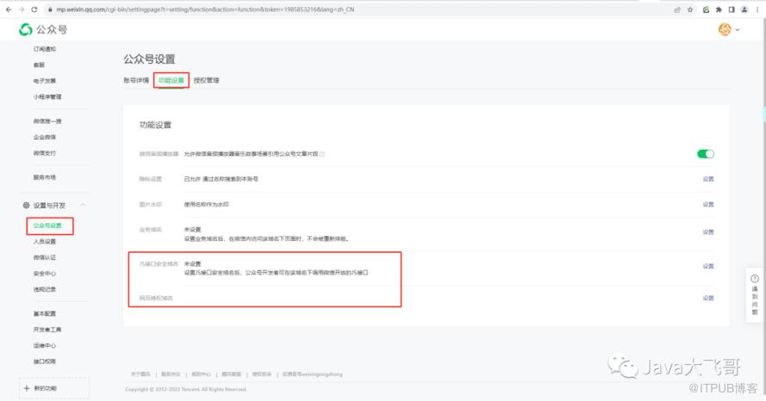Collapse the 设置与开发 sidebar section
Screen dimensions: 766x401
[x=84, y=205]
